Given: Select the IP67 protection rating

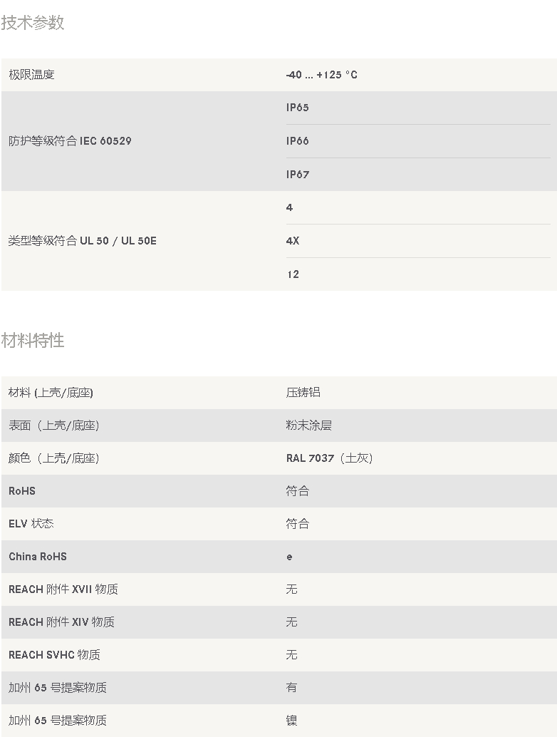Looking at the screenshot, I should [x=297, y=175].
